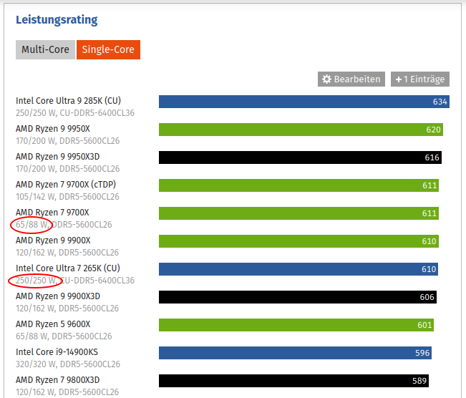Click '120/162 W, DDR5-5600CL26' under Ryzen 9 9900X3D
Viewport: 466px width, 398px height.
click(x=67, y=309)
